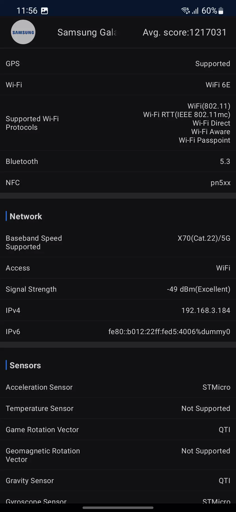The width and height of the screenshot is (236, 512).
Task: Tap the Network section header
Action: [26, 216]
